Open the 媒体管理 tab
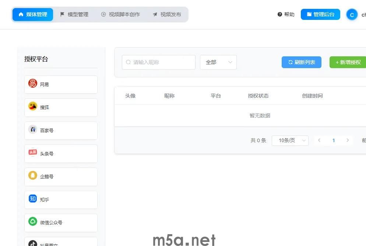Screen dimensions: 366x246 [x=33, y=14]
